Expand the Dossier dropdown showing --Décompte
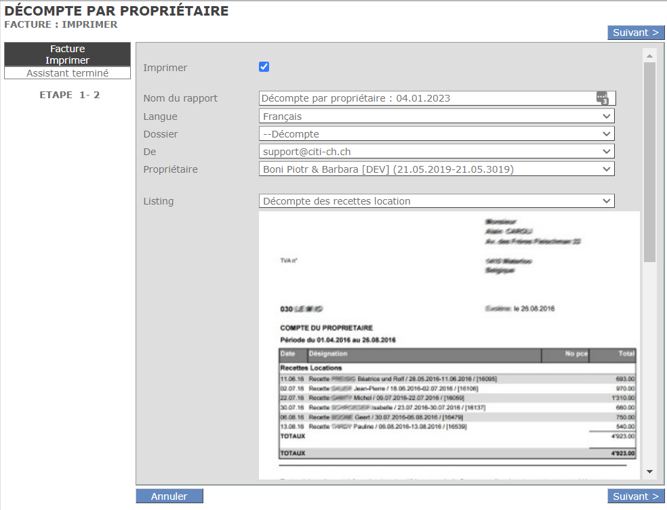This screenshot has height=510, width=667. pyautogui.click(x=437, y=134)
